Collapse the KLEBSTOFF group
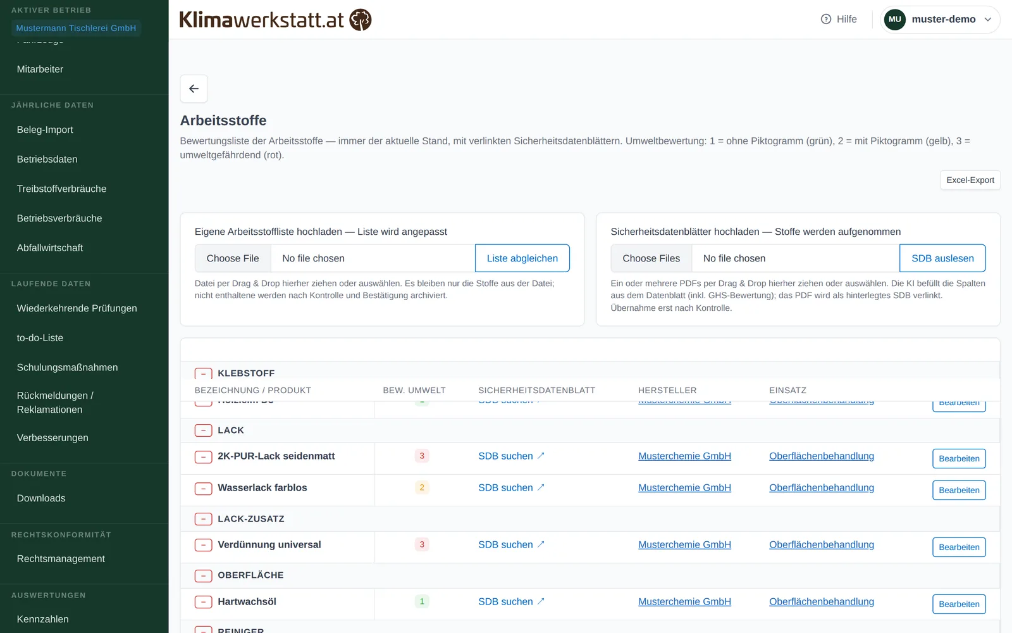Image resolution: width=1012 pixels, height=633 pixels. point(203,373)
